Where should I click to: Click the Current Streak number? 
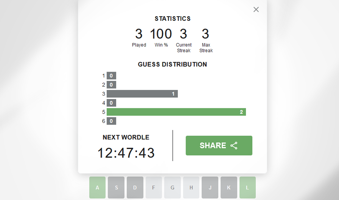point(183,34)
